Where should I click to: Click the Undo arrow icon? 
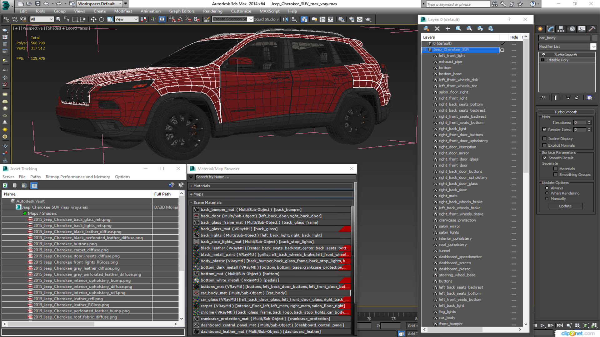pos(46,4)
